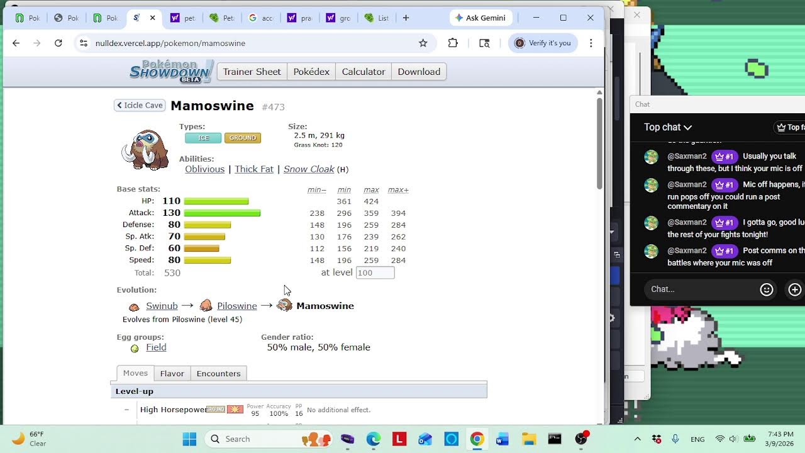The width and height of the screenshot is (805, 453).
Task: View site information icon in address bar
Action: click(83, 43)
